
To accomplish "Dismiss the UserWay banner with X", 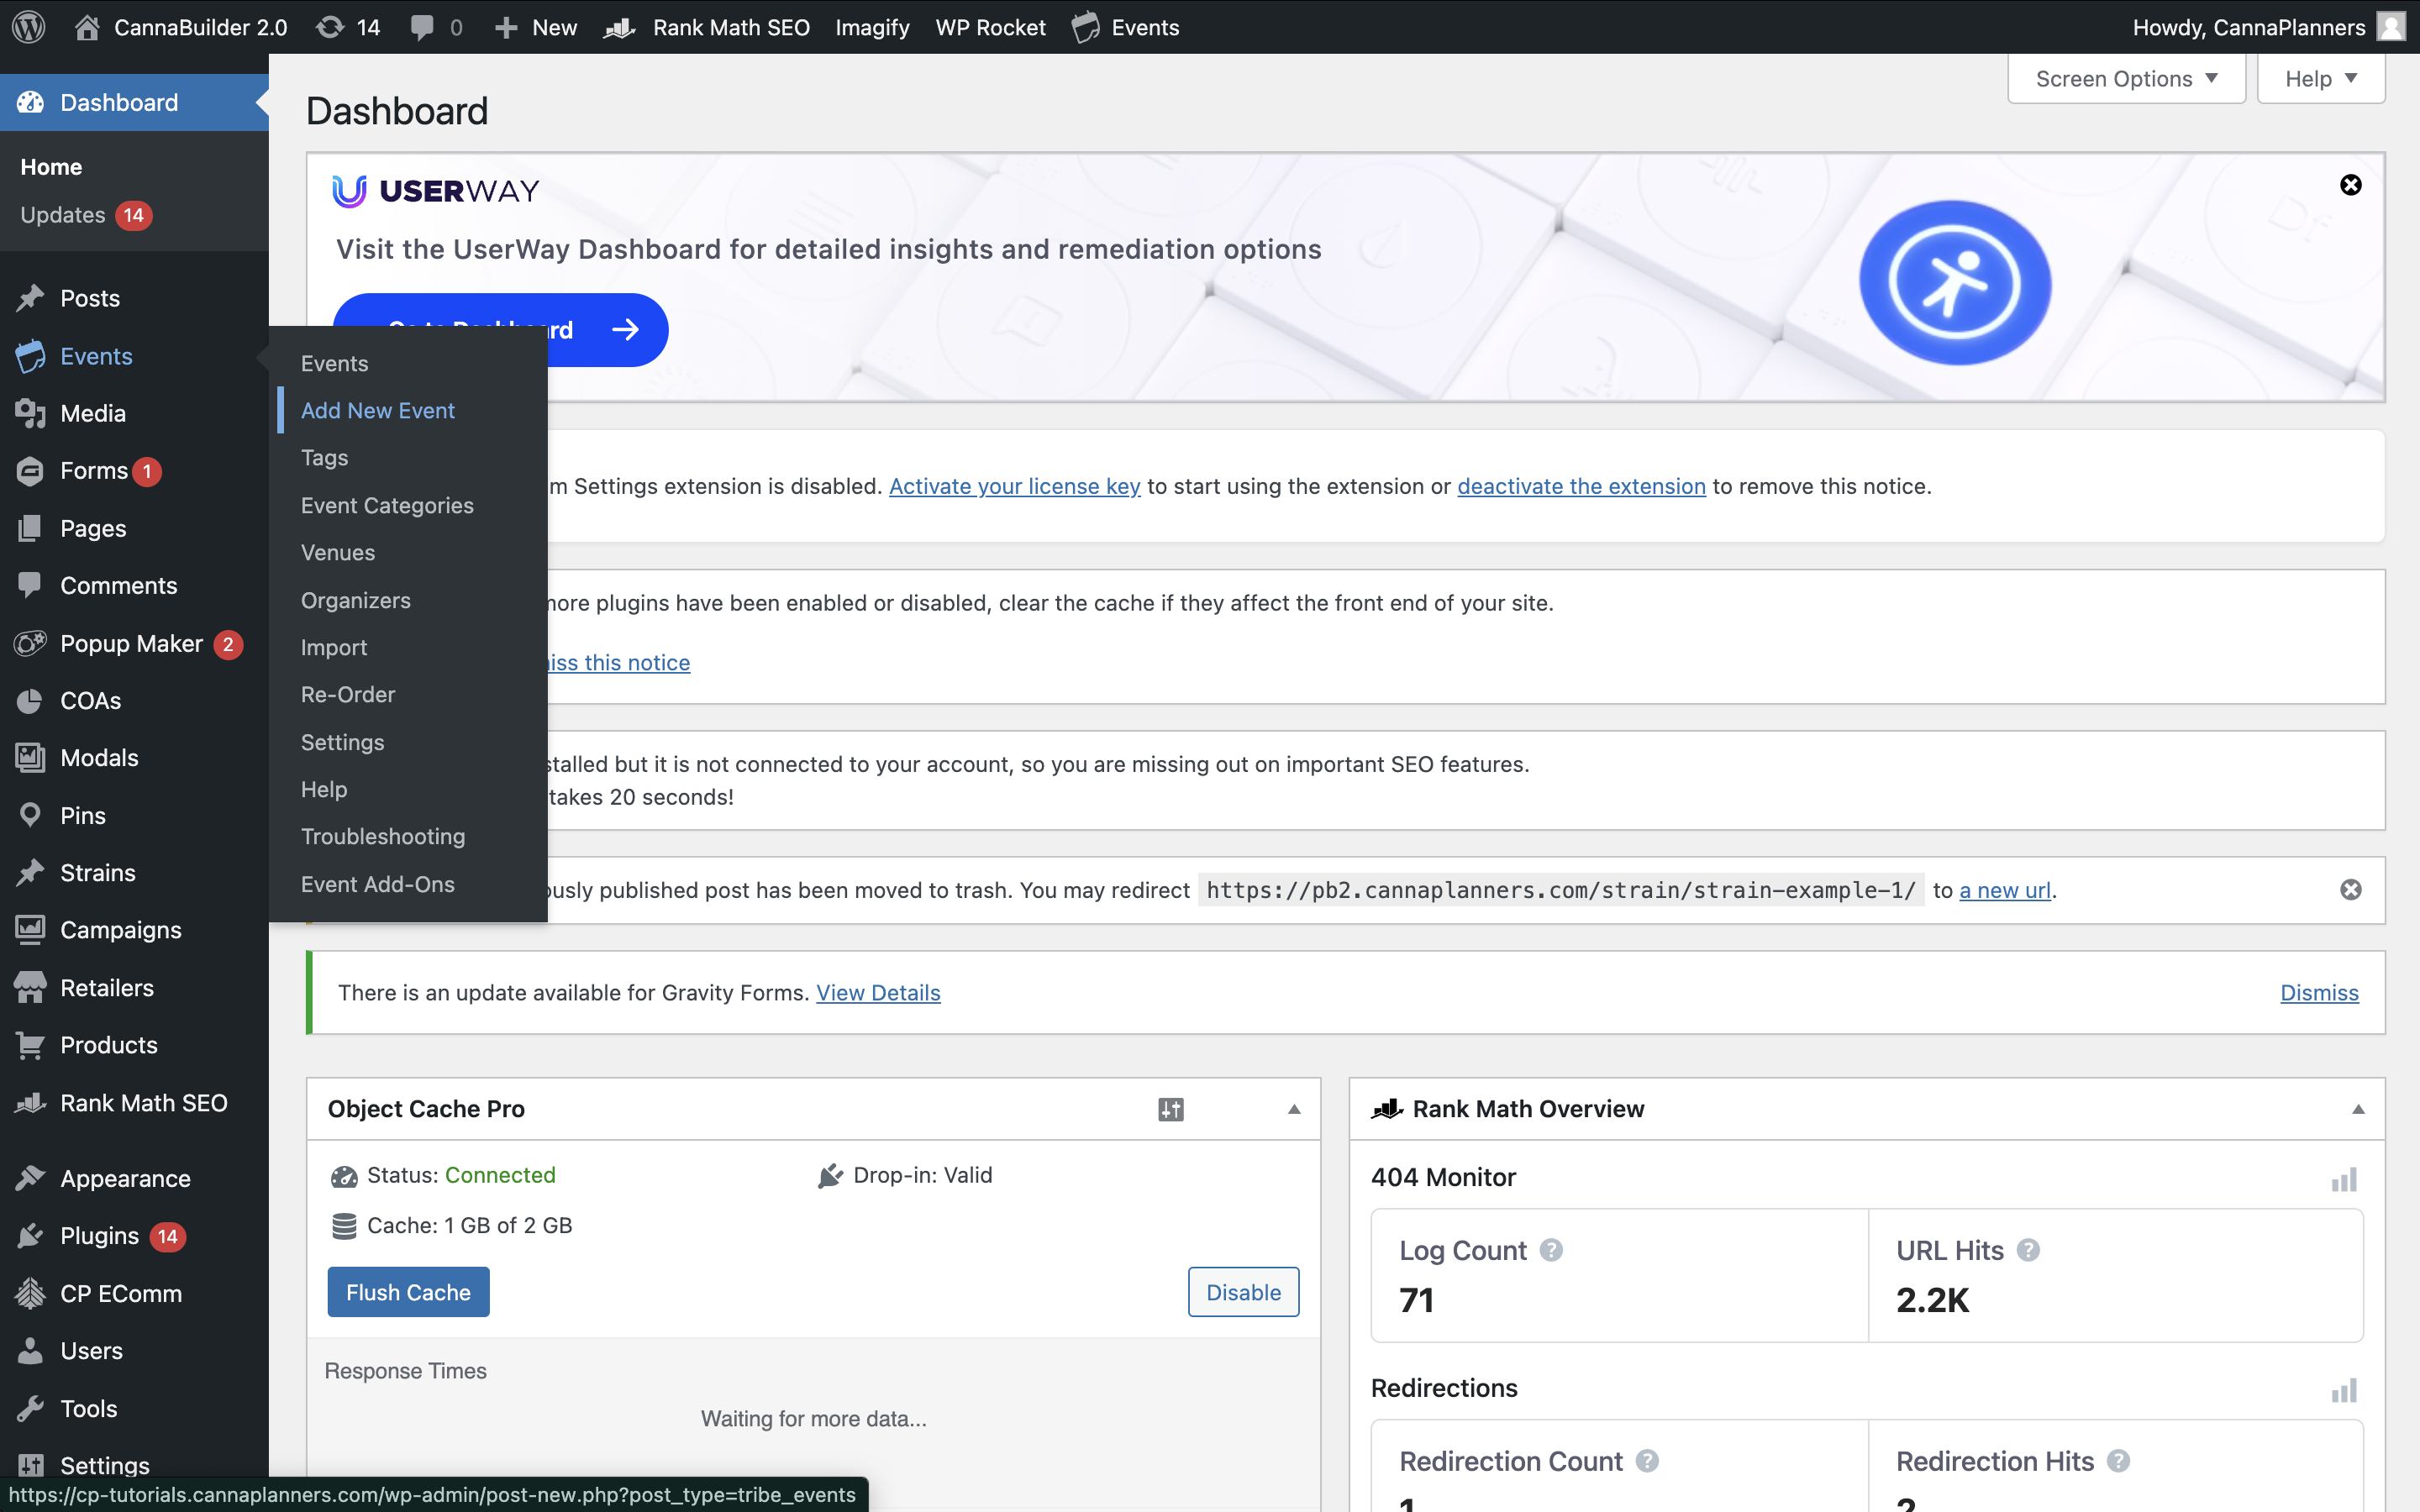I will tap(2350, 185).
